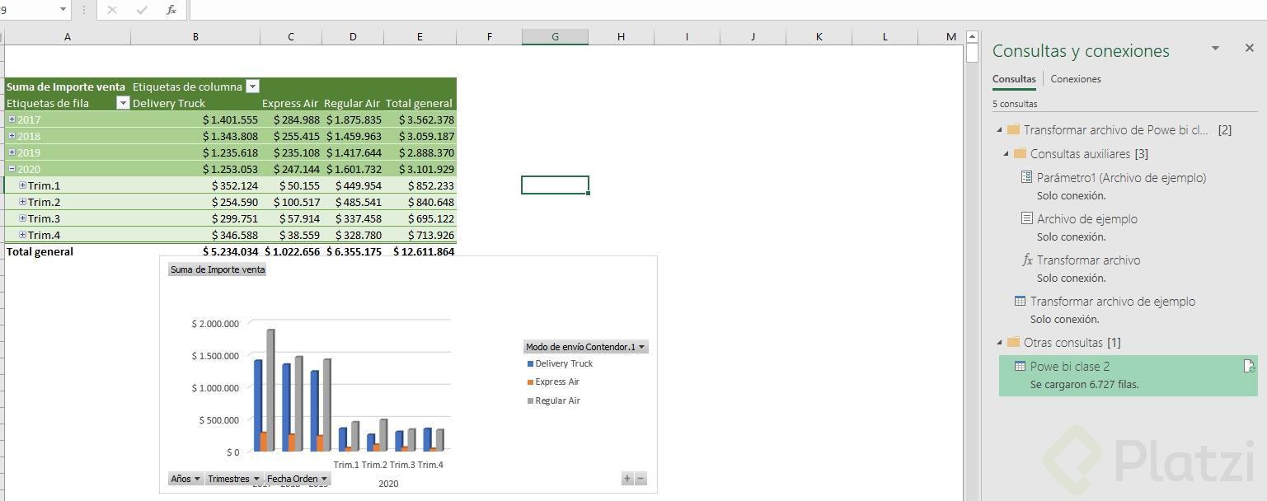The width and height of the screenshot is (1267, 501).
Task: Click the Insert Function fx icon
Action: [171, 10]
